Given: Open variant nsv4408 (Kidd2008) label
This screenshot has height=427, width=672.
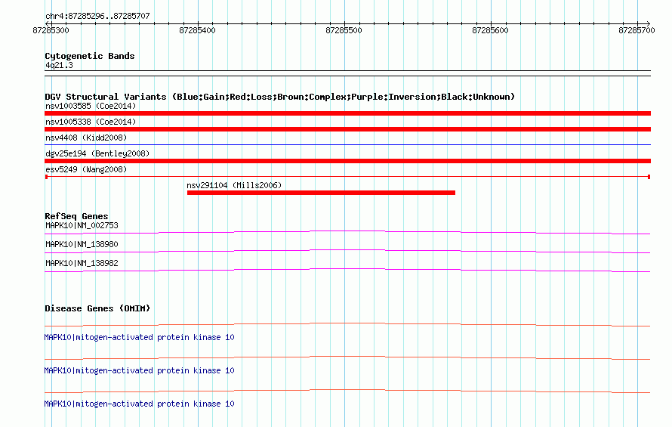Looking at the screenshot, I should [86, 138].
